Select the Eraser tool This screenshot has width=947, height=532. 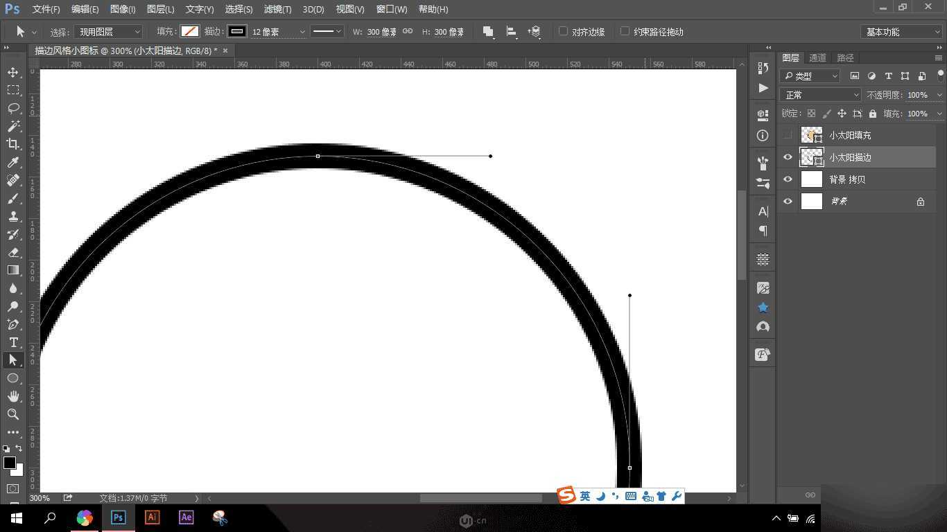tap(13, 252)
